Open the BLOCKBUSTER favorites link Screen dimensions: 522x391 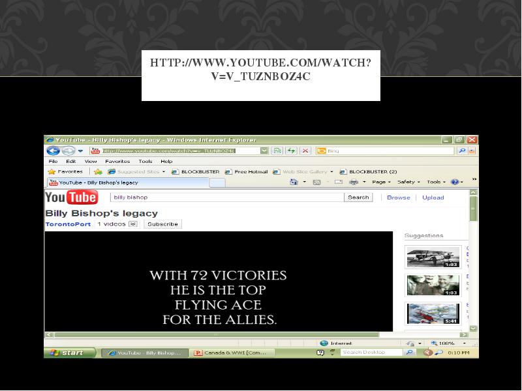tap(196, 171)
